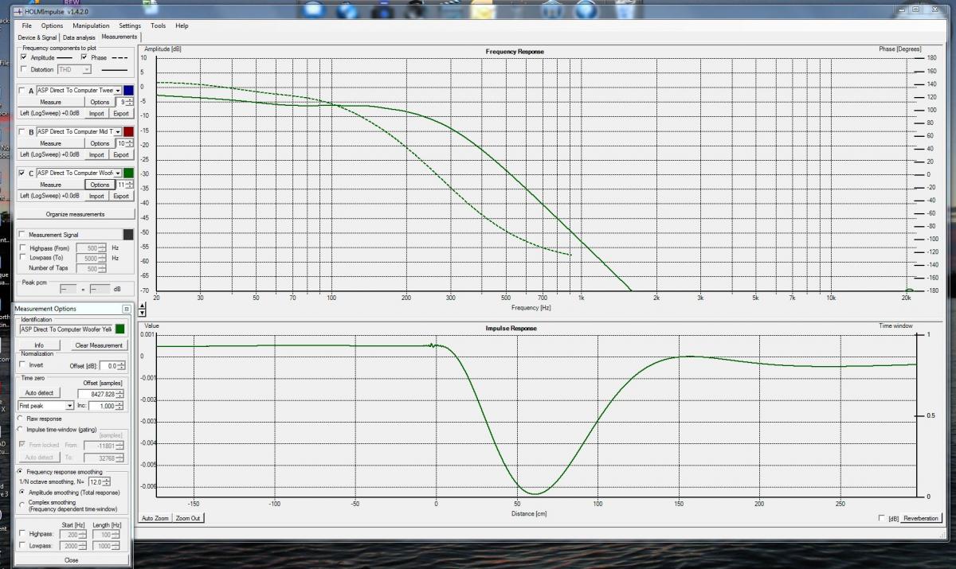Open the Help menu
The width and height of the screenshot is (956, 569).
pos(182,25)
